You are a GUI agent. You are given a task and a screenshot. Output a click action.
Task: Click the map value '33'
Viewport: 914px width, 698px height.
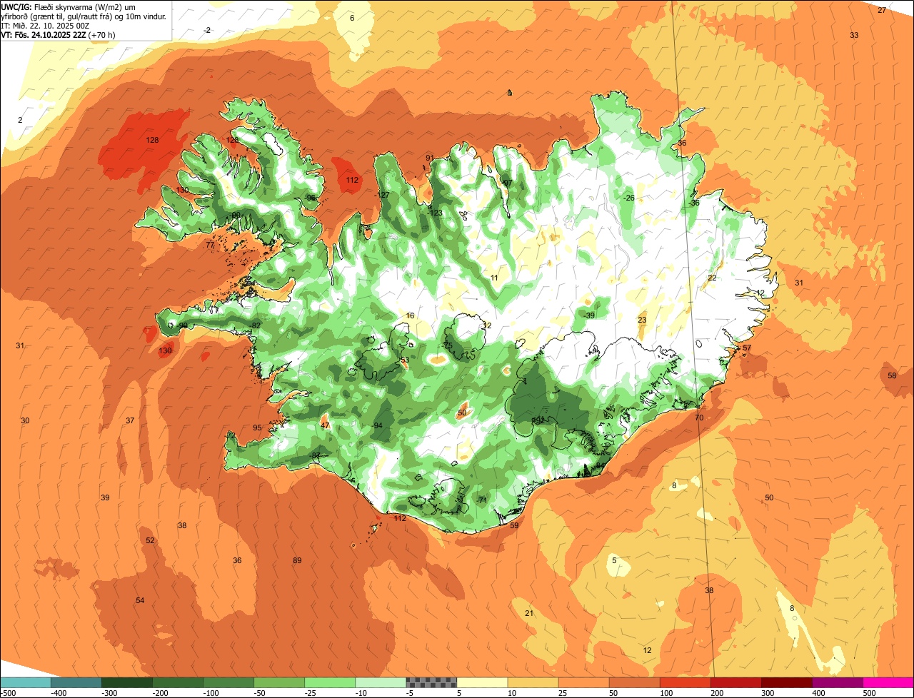(854, 35)
